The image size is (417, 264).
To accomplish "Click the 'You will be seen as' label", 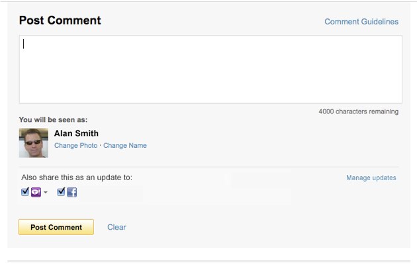I will 53,120.
